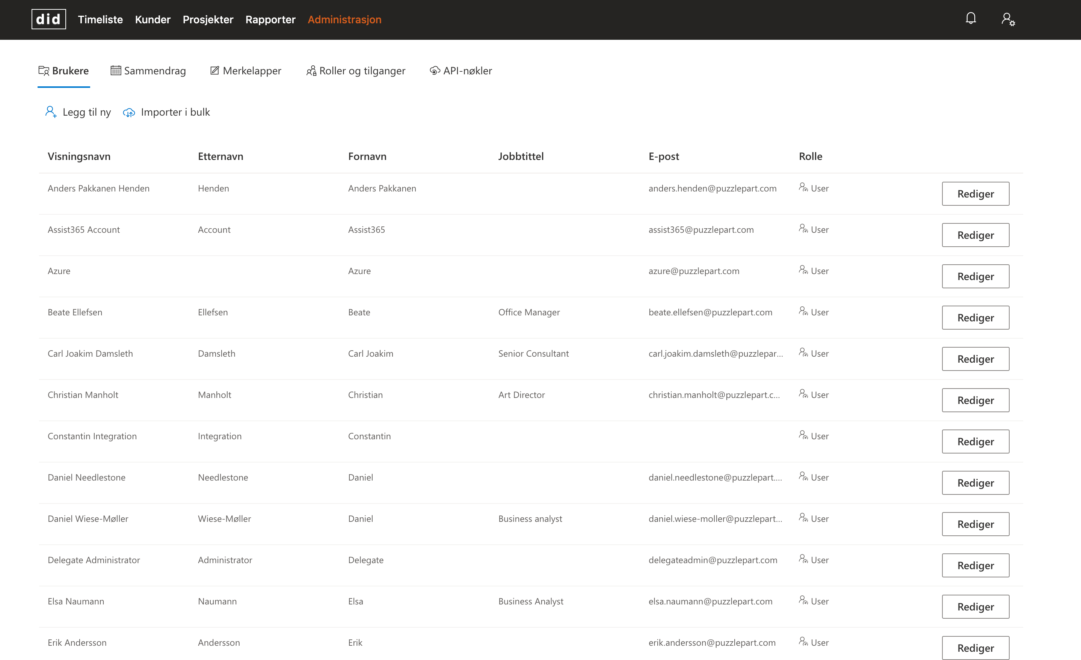
Task: Open user settings icon in header
Action: 1008,19
